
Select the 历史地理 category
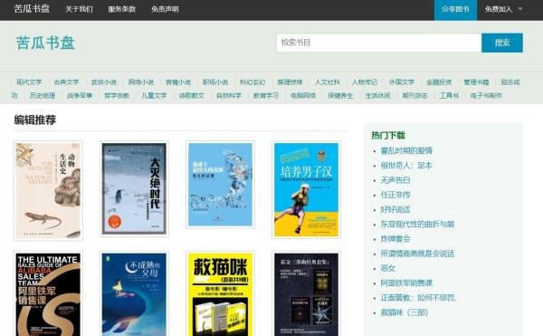[43, 95]
